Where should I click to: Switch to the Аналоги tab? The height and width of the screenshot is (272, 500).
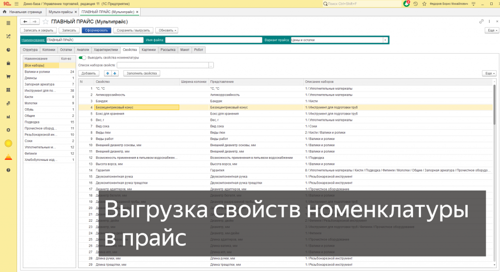pos(83,50)
